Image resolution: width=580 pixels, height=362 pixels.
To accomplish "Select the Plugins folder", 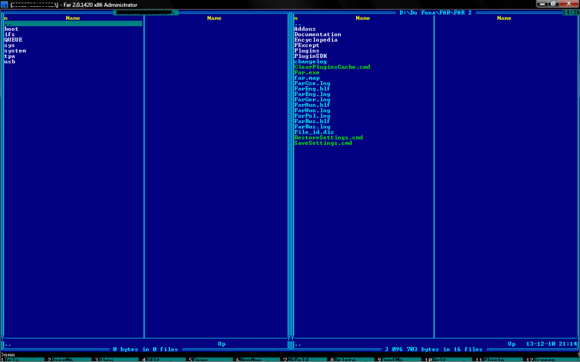I will point(307,51).
